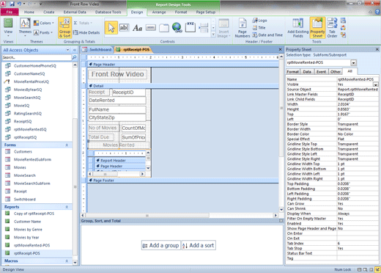Image resolution: width=381 pixels, height=273 pixels.
Task: Switch to the Data property tab
Action: click(x=307, y=72)
